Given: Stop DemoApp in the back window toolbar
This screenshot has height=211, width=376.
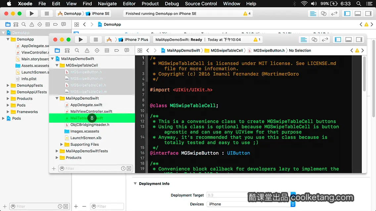Looking at the screenshot, I should pos(47,14).
